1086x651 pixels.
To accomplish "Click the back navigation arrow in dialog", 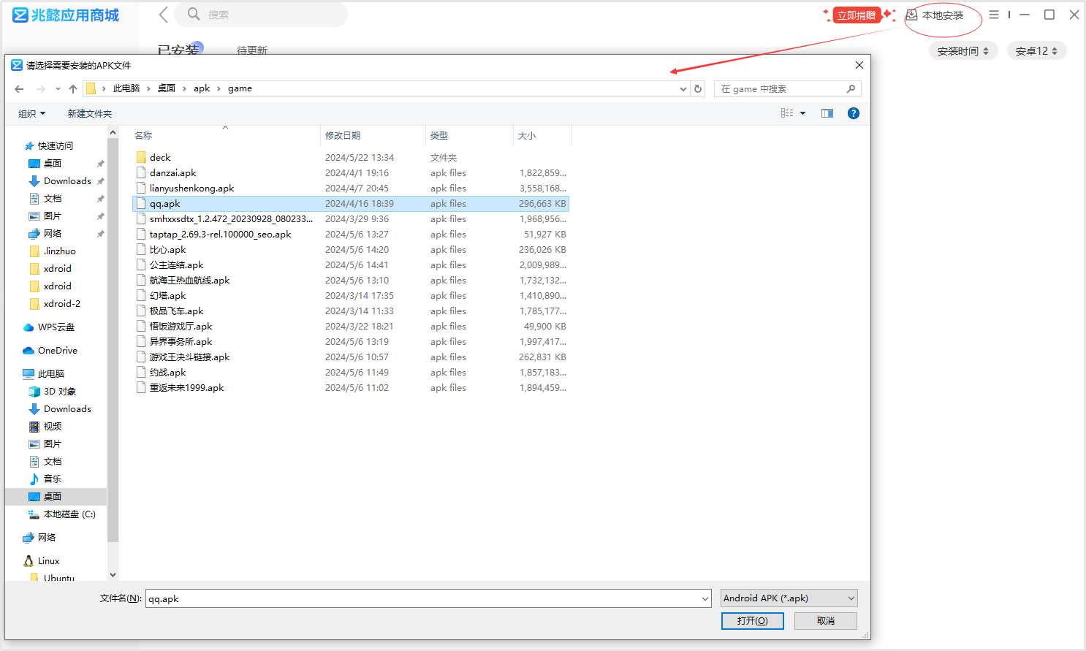I will (x=20, y=88).
